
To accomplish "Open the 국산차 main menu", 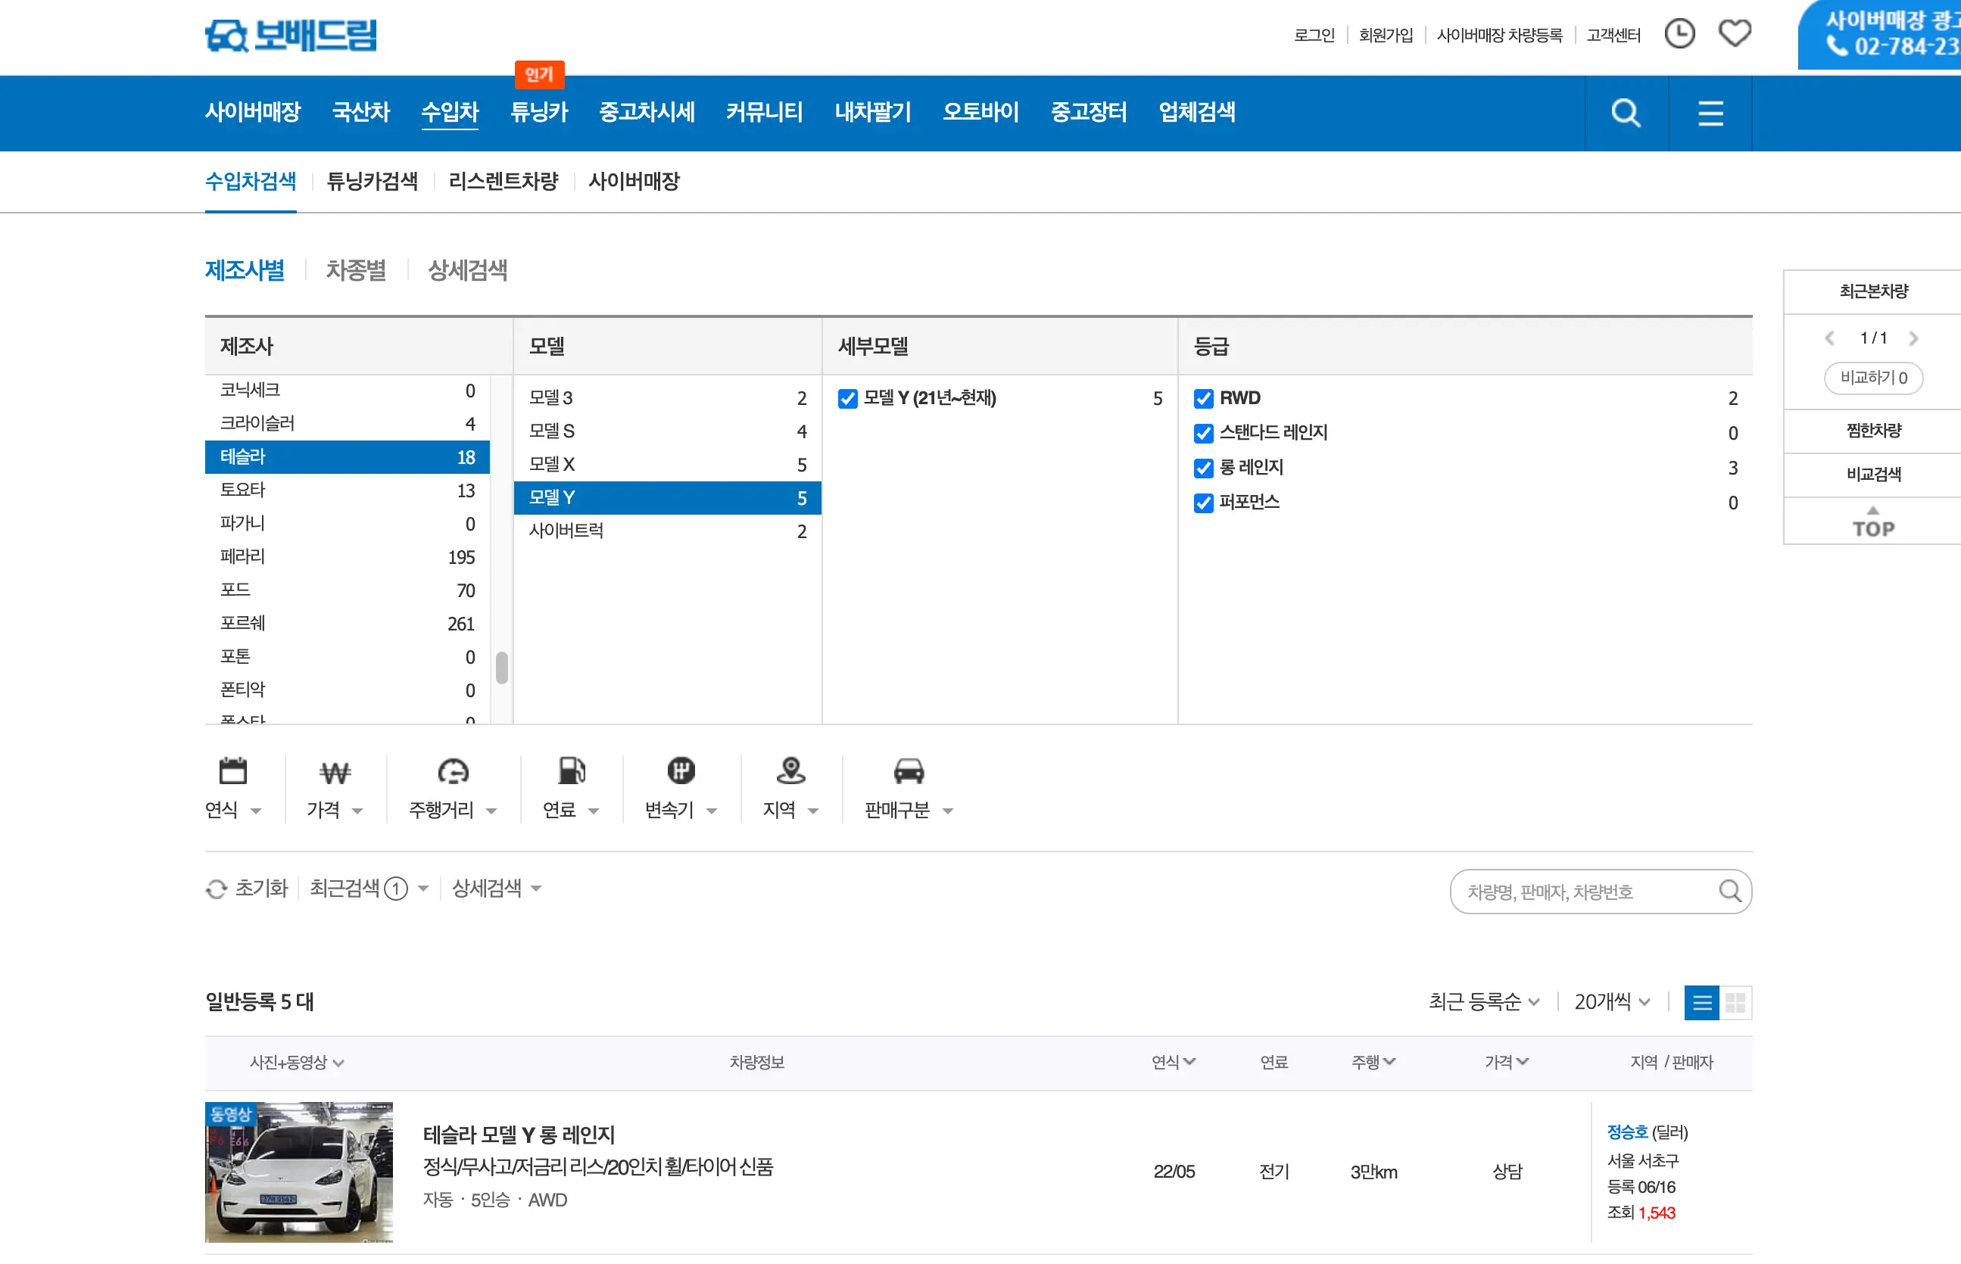I will pyautogui.click(x=360, y=111).
